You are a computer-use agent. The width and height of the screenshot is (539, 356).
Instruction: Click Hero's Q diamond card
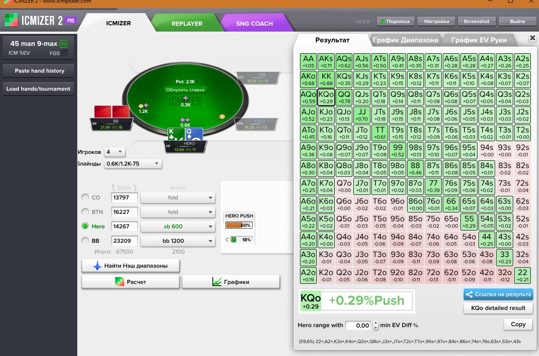(x=194, y=134)
